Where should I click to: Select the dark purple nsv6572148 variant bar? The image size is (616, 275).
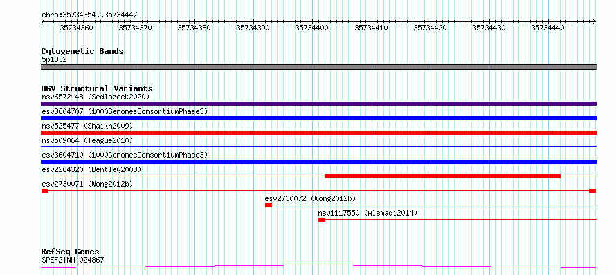tap(318, 104)
